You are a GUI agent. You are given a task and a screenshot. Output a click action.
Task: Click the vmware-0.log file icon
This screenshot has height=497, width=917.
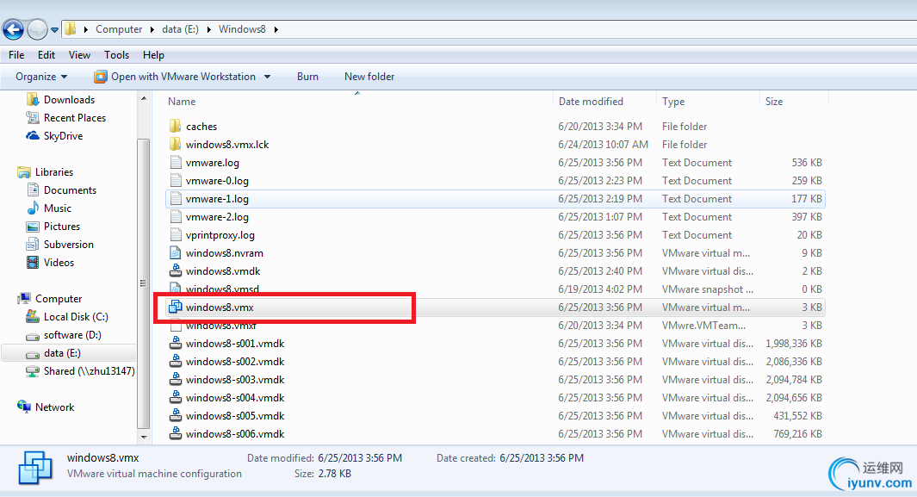176,181
